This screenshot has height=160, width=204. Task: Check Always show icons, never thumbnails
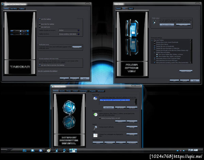click(155, 42)
